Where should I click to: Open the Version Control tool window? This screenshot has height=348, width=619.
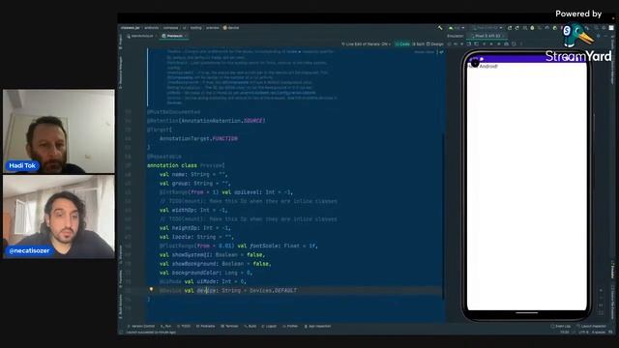point(141,327)
